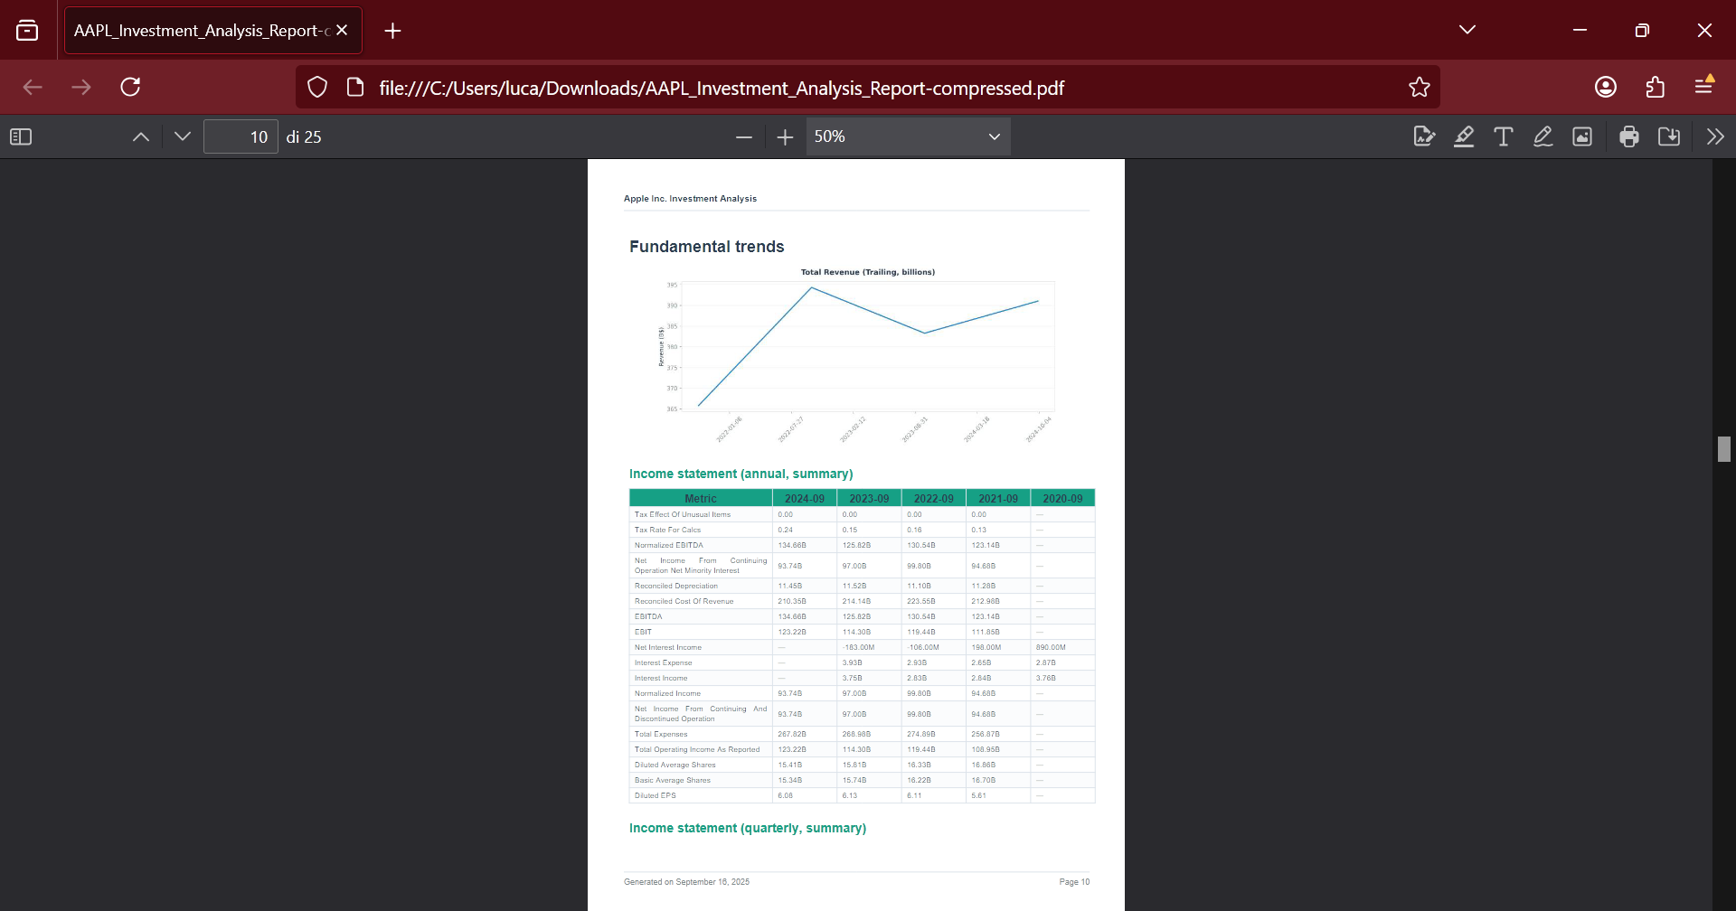This screenshot has height=911, width=1736.
Task: Open the Firefox application menu
Action: click(1703, 87)
